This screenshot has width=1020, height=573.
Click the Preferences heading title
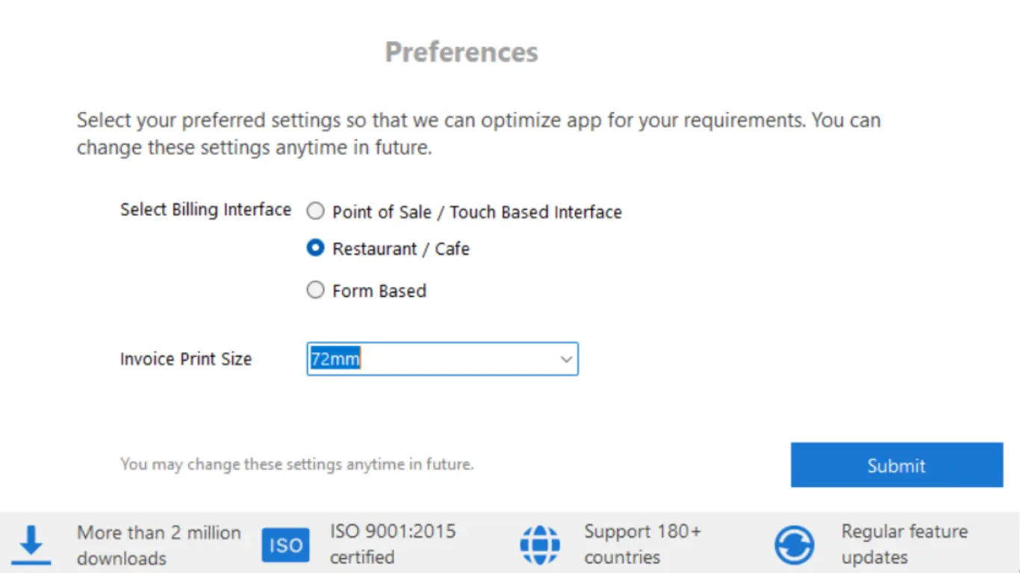tap(461, 52)
